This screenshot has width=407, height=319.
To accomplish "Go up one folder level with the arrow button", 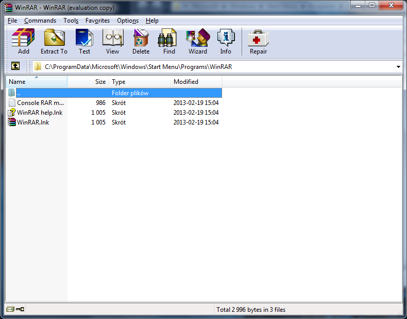I will tap(15, 66).
